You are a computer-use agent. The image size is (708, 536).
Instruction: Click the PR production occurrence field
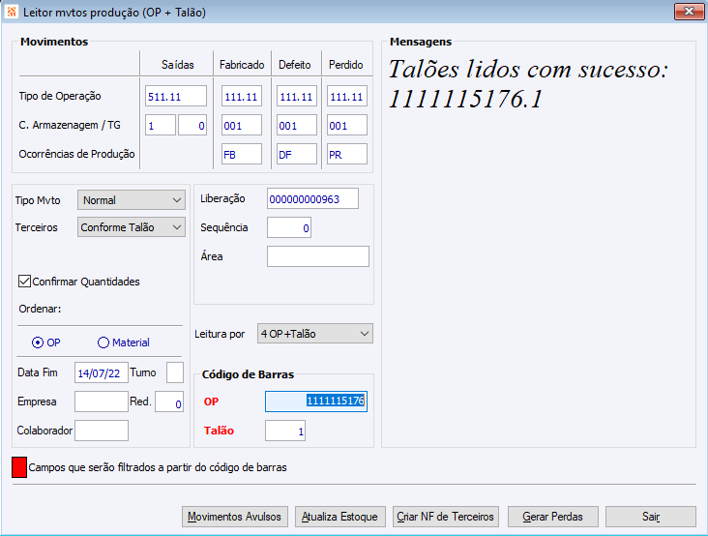(x=347, y=154)
